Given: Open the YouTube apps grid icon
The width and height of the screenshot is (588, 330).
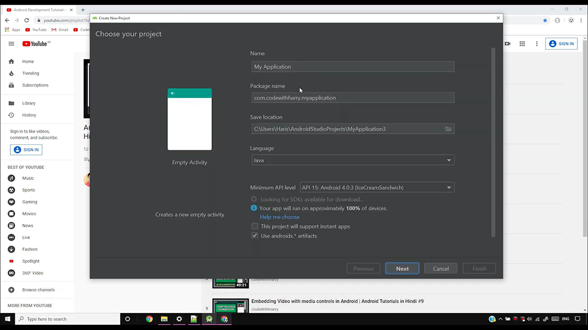Looking at the screenshot, I should [522, 44].
